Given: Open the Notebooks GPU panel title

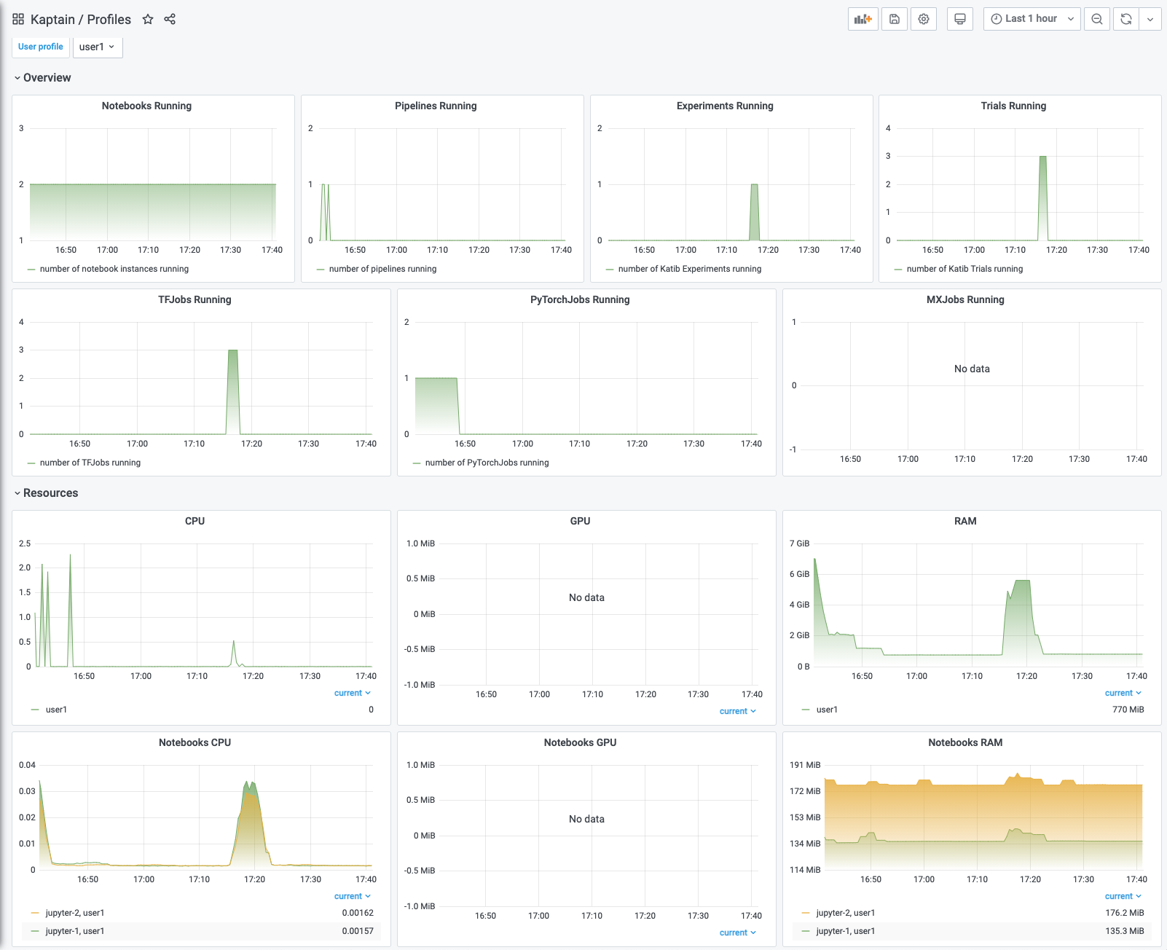Looking at the screenshot, I should click(x=580, y=742).
